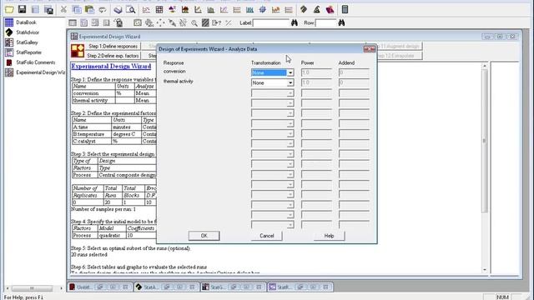534x300 pixels.
Task: Click the Row number input field
Action: (x=326, y=22)
